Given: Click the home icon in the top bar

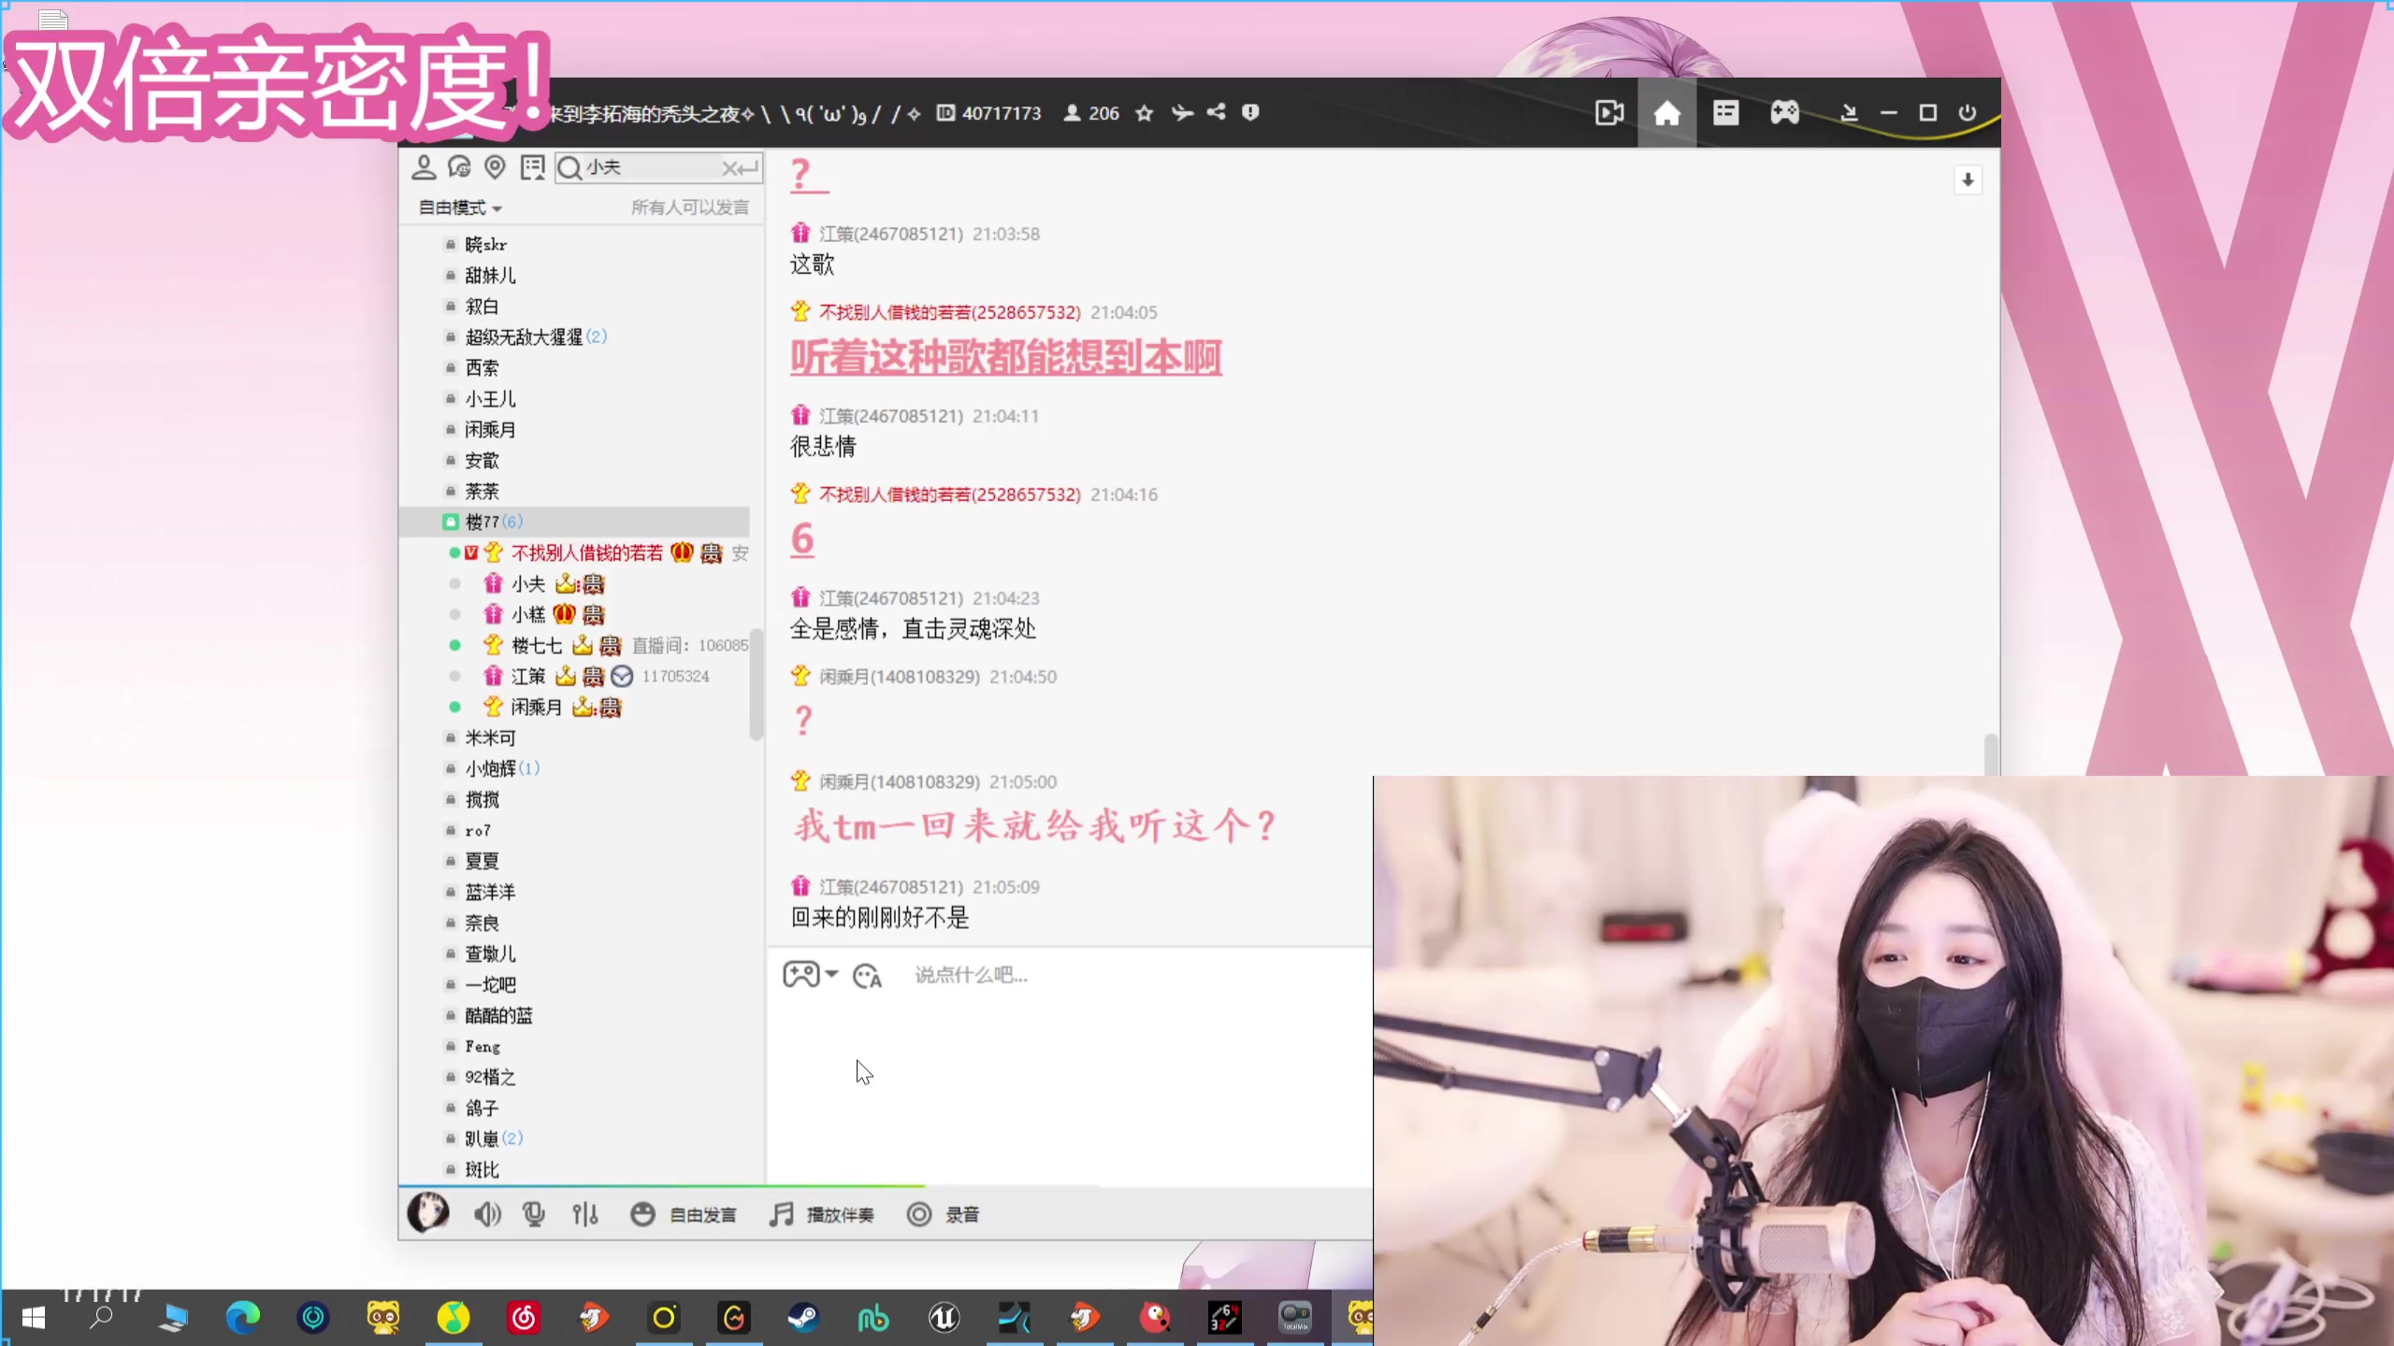Looking at the screenshot, I should pyautogui.click(x=1666, y=113).
